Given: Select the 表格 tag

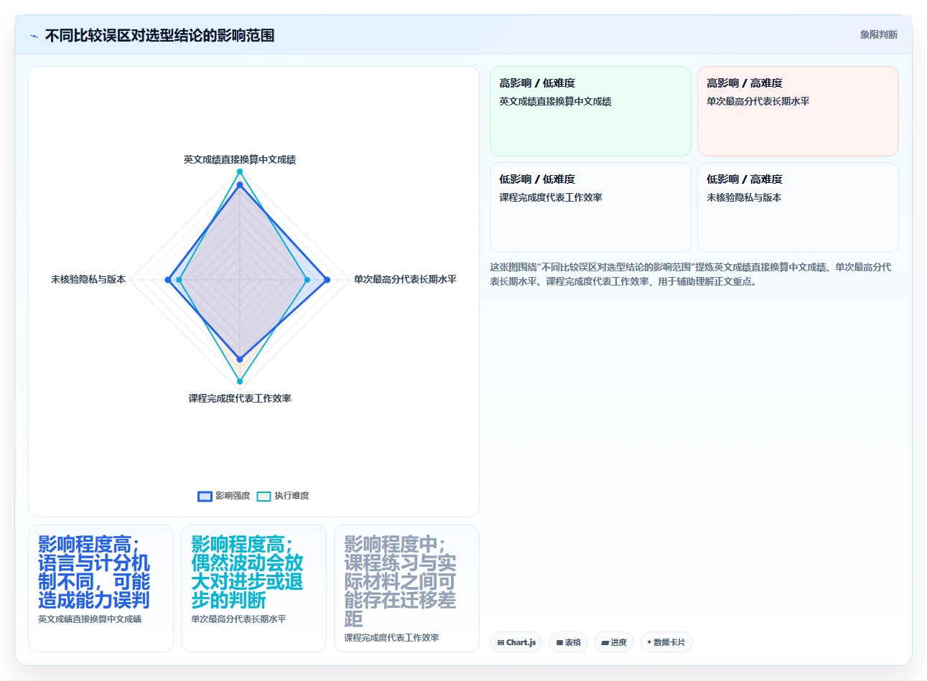Looking at the screenshot, I should 568,642.
